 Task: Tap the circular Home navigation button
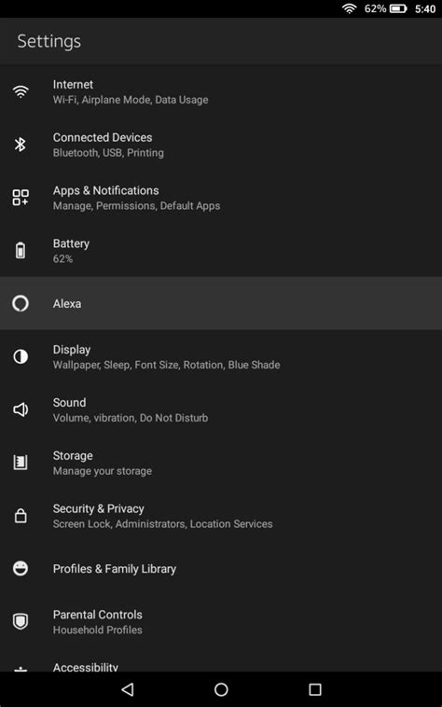click(x=221, y=689)
